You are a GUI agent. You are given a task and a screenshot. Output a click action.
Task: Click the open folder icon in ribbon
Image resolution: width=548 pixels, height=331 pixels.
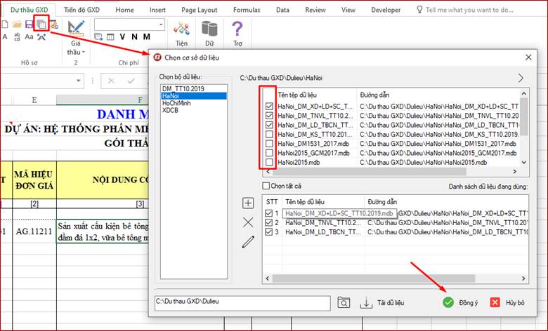click(x=17, y=25)
